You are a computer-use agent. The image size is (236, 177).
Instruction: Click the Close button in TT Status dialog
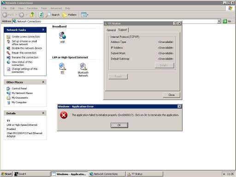171,95
